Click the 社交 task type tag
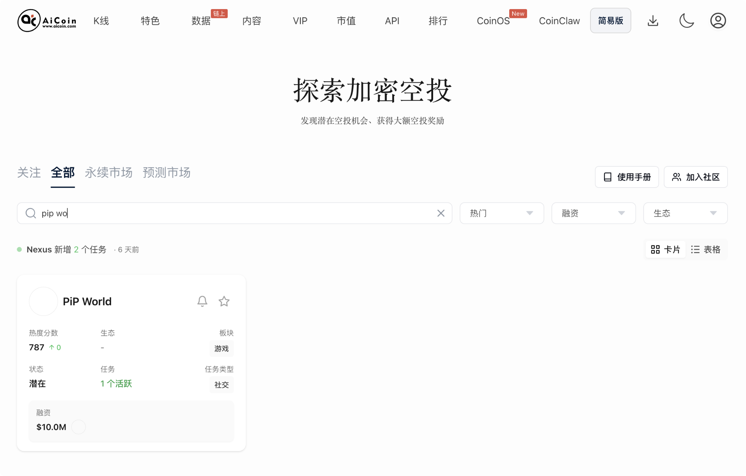Screen dimensions: 746x476 click(x=221, y=385)
